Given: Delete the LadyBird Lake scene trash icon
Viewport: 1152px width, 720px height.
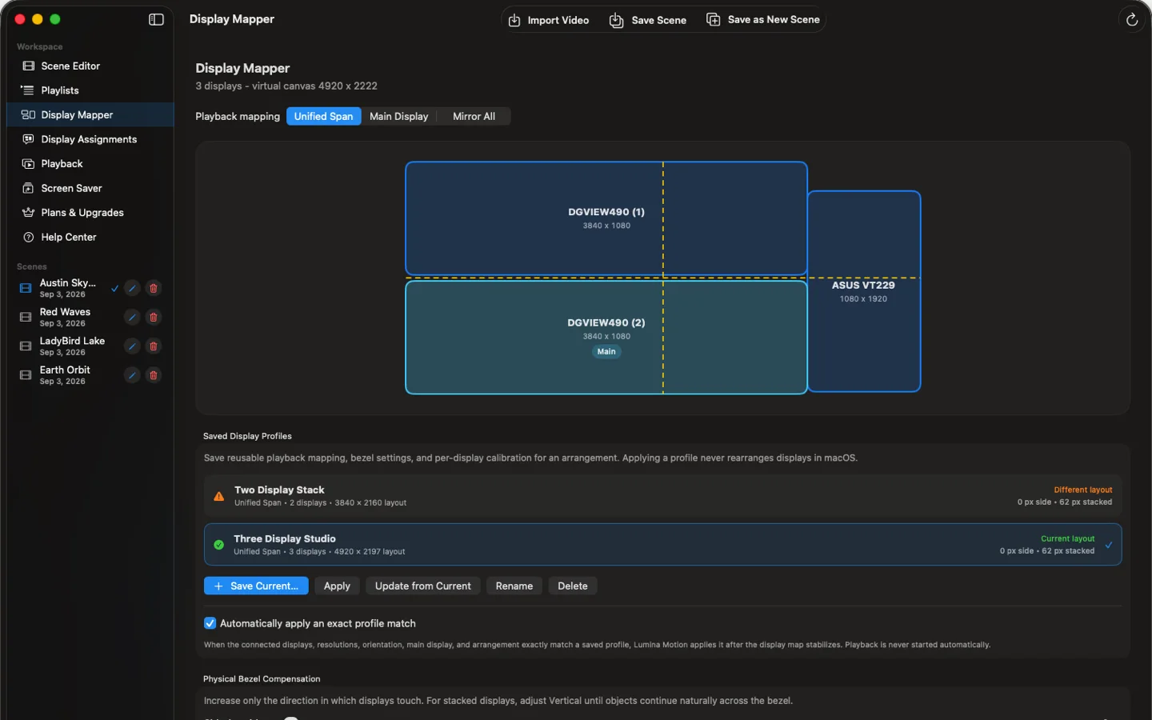Looking at the screenshot, I should tap(154, 346).
